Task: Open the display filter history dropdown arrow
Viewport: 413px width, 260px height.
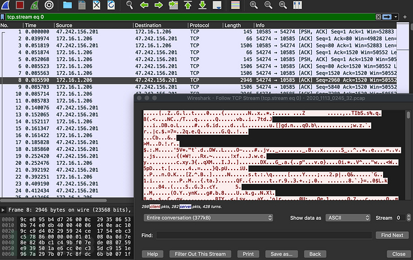Action: [x=396, y=17]
